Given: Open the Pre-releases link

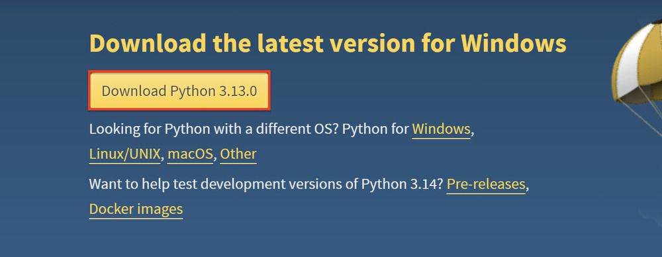Looking at the screenshot, I should tap(485, 184).
